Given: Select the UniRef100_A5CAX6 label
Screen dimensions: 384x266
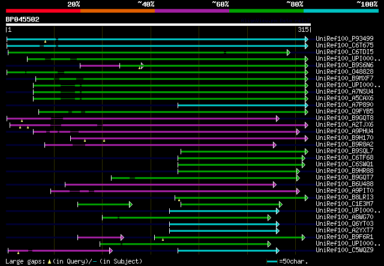Looking at the screenshot, I should 344,98.
